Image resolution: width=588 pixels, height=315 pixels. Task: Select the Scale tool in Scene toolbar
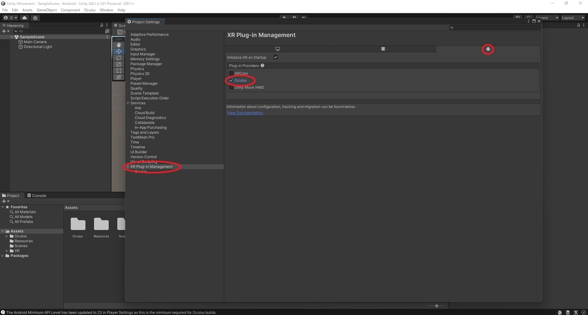coord(119,64)
